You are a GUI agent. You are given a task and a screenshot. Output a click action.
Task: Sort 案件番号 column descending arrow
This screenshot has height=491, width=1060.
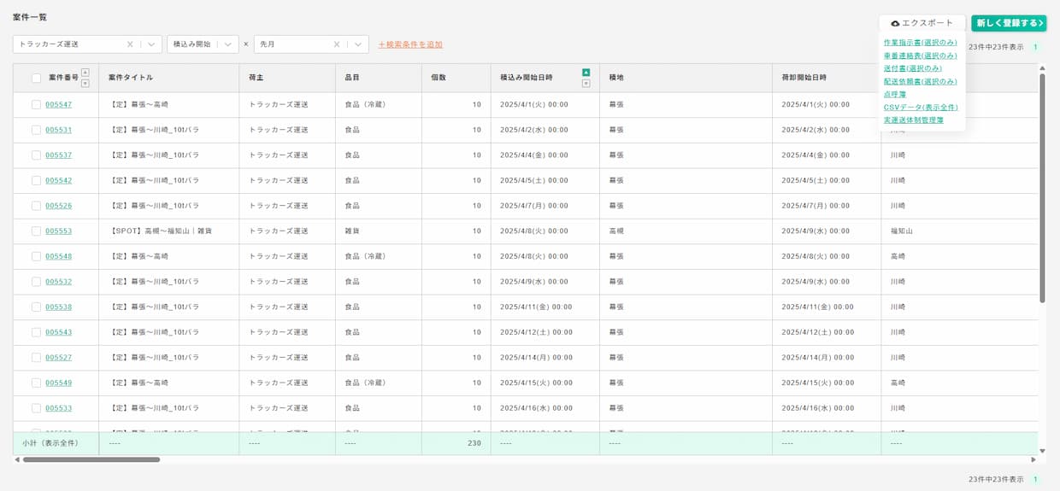(85, 83)
